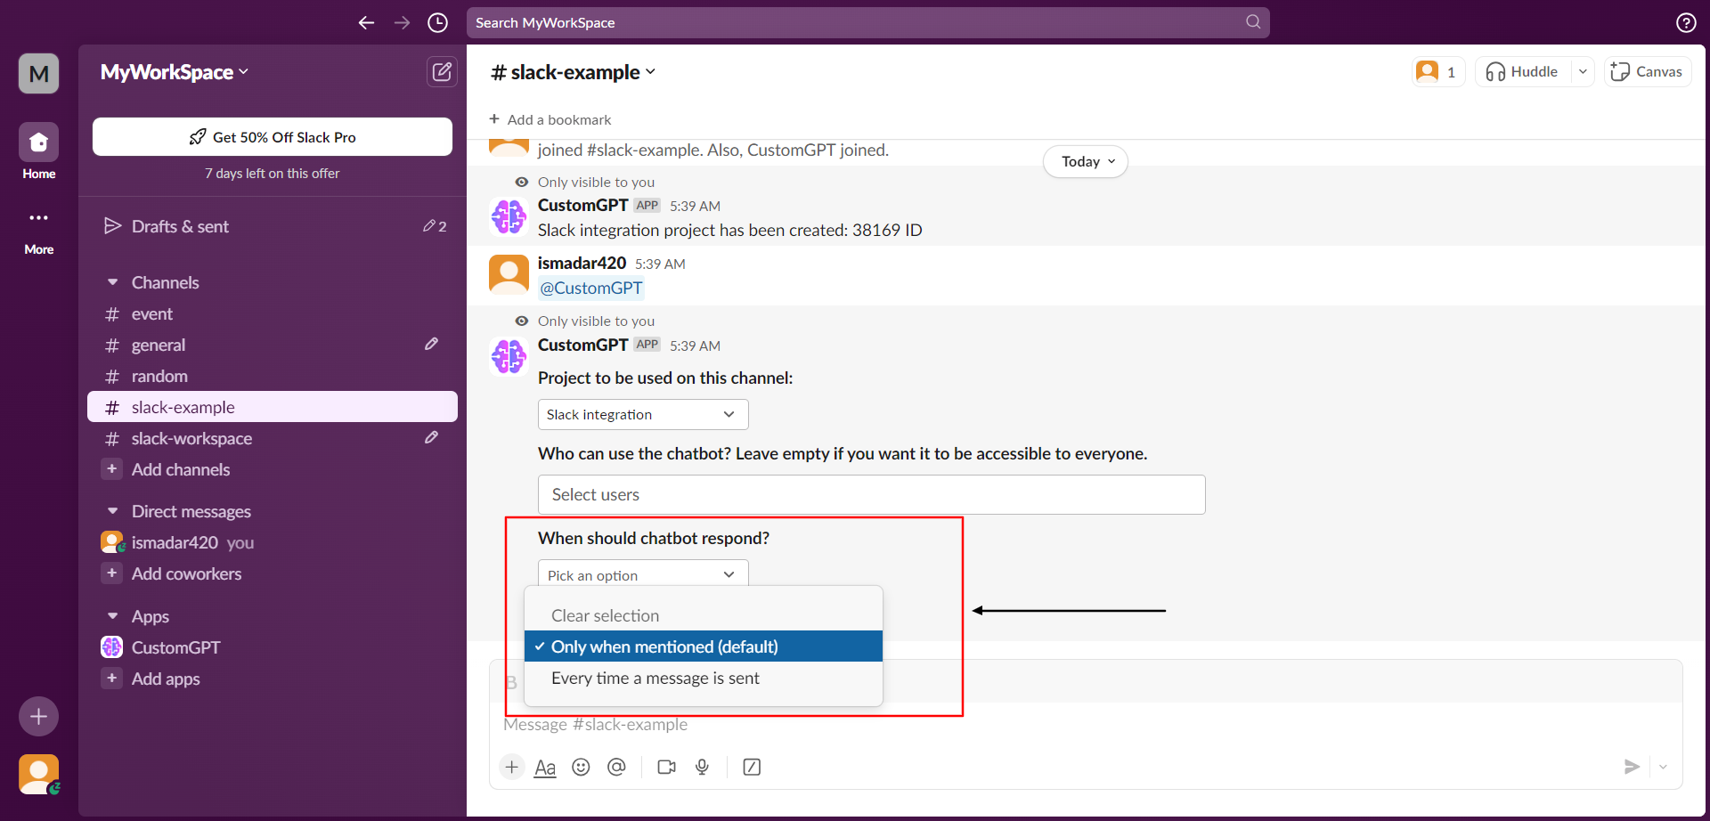Go forward using the right arrow
Viewport: 1710px width, 821px height.
click(x=402, y=22)
